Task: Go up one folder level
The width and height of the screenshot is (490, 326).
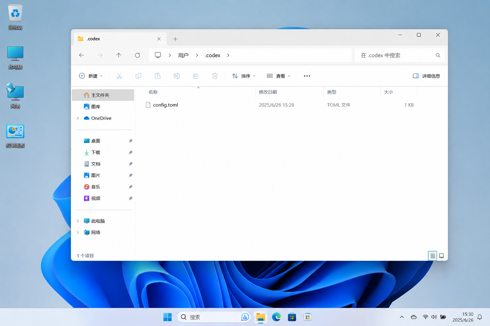Action: pyautogui.click(x=119, y=55)
